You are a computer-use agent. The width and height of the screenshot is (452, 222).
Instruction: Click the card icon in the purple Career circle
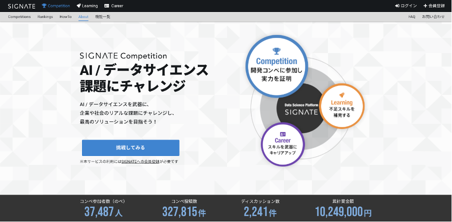click(x=283, y=134)
